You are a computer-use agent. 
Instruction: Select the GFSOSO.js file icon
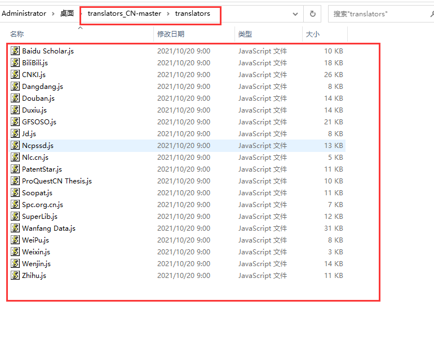pyautogui.click(x=15, y=122)
